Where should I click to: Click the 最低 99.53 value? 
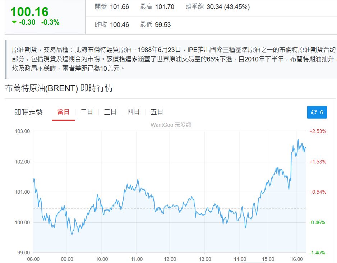163,25
